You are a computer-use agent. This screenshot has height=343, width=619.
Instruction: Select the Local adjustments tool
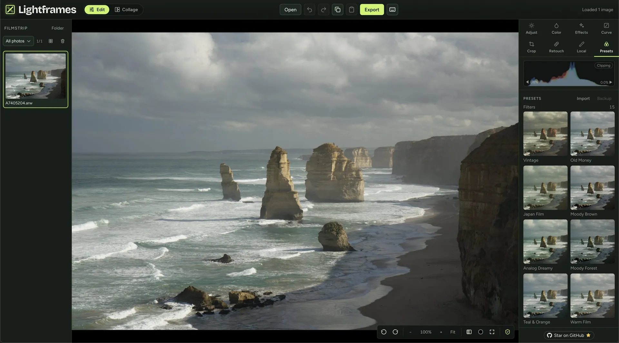coord(581,47)
